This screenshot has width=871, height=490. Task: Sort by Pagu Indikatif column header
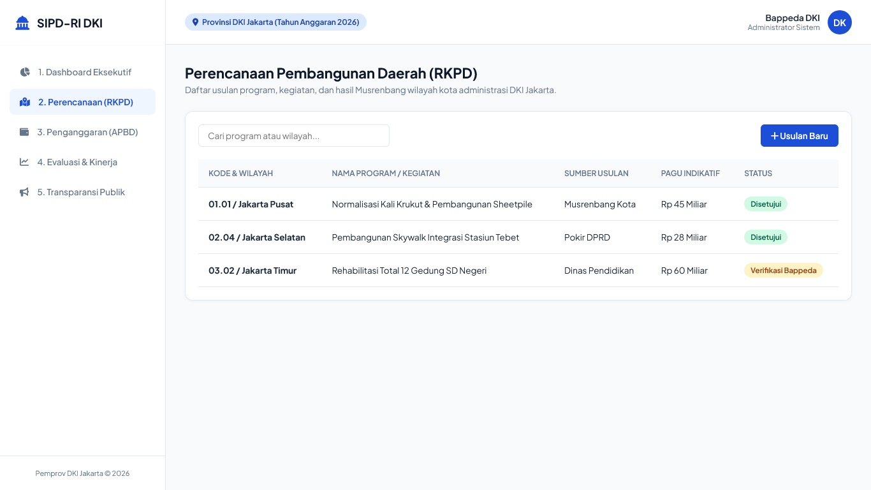pos(691,174)
